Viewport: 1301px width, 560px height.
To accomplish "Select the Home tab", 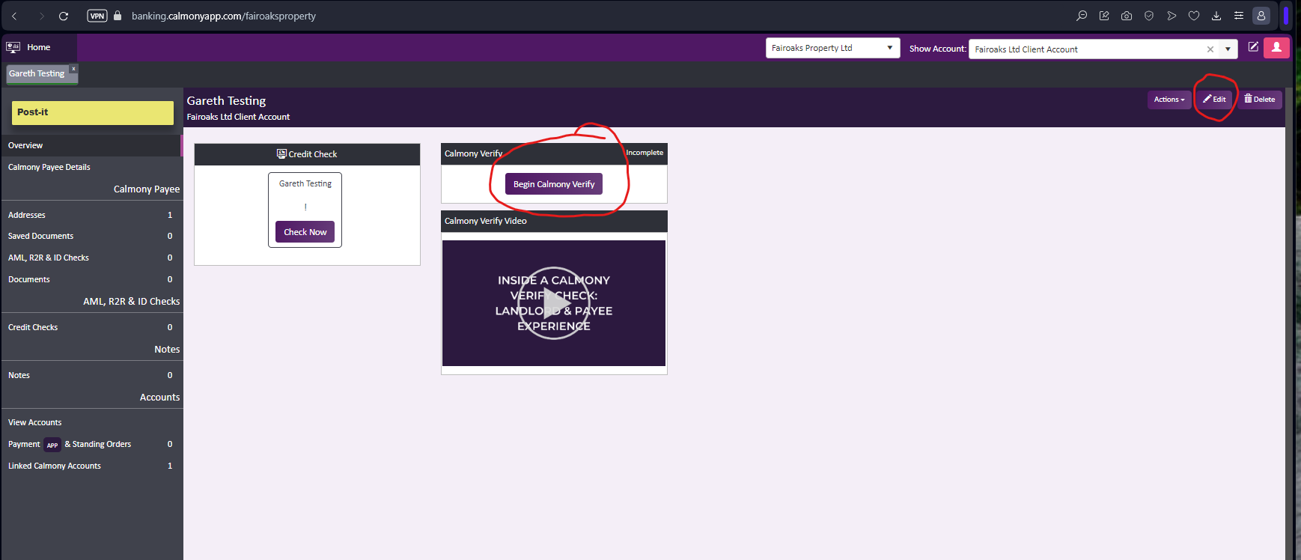I will [x=38, y=47].
